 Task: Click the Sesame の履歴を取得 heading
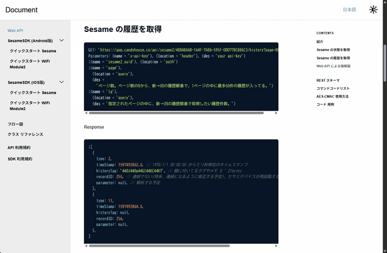tap(123, 29)
